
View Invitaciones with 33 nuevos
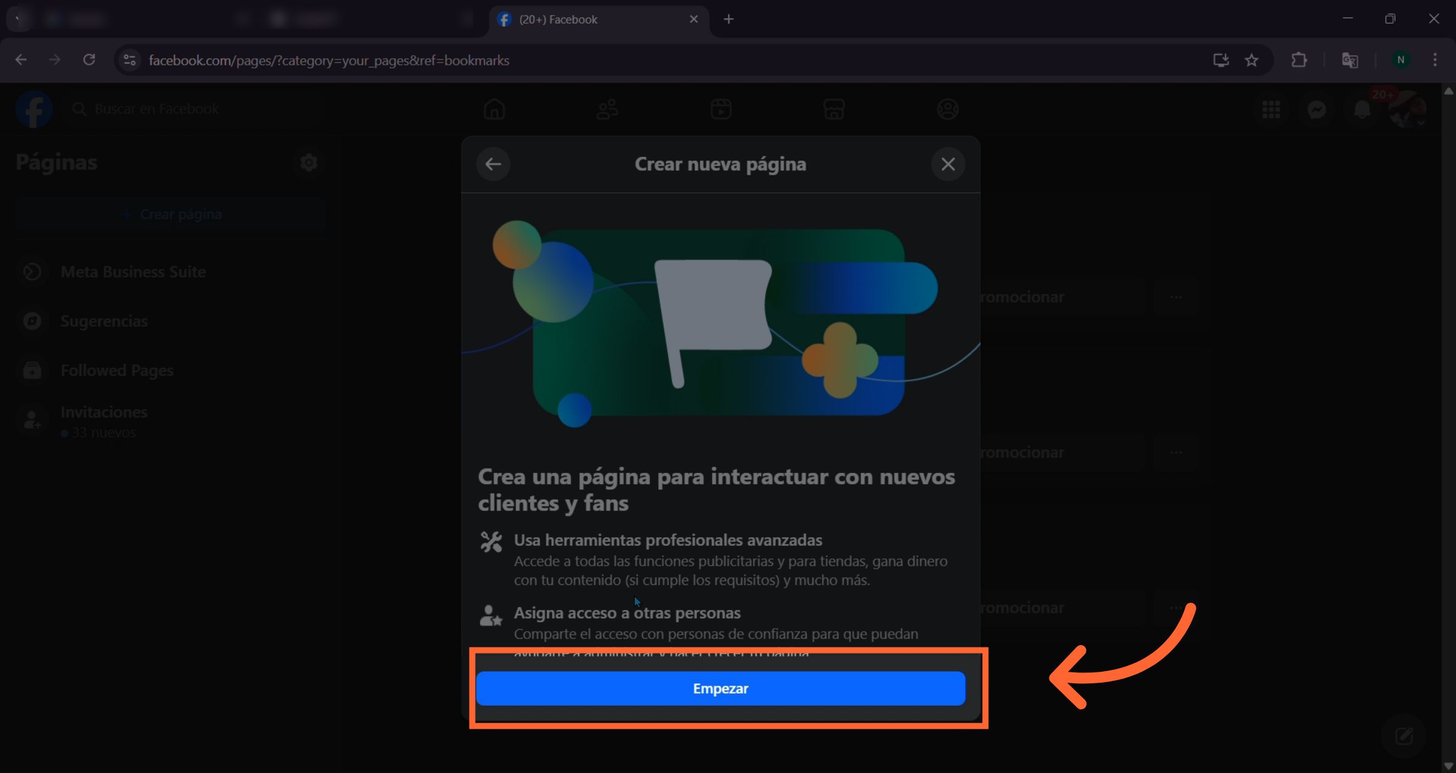pos(104,412)
